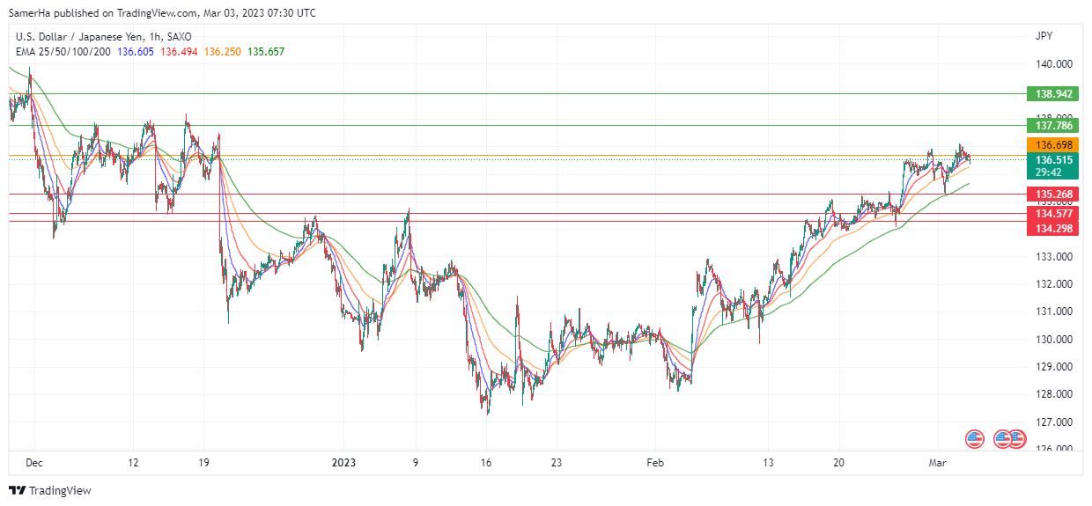Click the rightmost US flag event marker
1092x506 pixels.
(1017, 437)
